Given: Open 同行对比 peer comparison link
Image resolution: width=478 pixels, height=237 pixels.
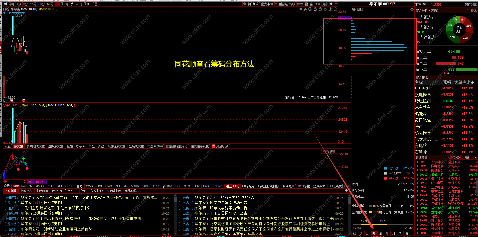Looking at the screenshot, I should point(471,5).
